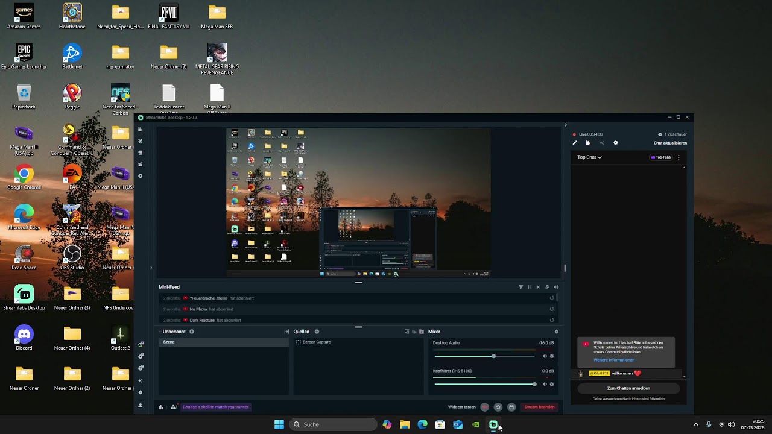This screenshot has height=434, width=772.
Task: Filter Mini-Feed events with funnel icon
Action: coord(521,287)
